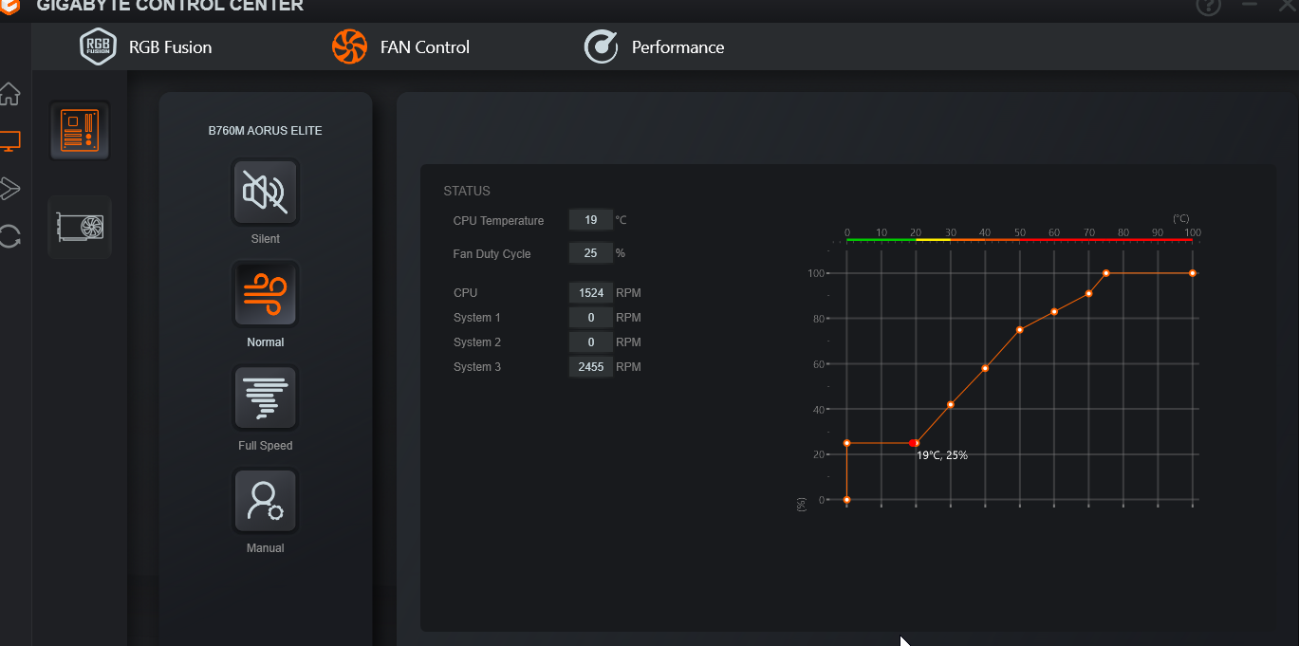
Task: Select the fan curve point at 0% duty
Action: pos(846,500)
